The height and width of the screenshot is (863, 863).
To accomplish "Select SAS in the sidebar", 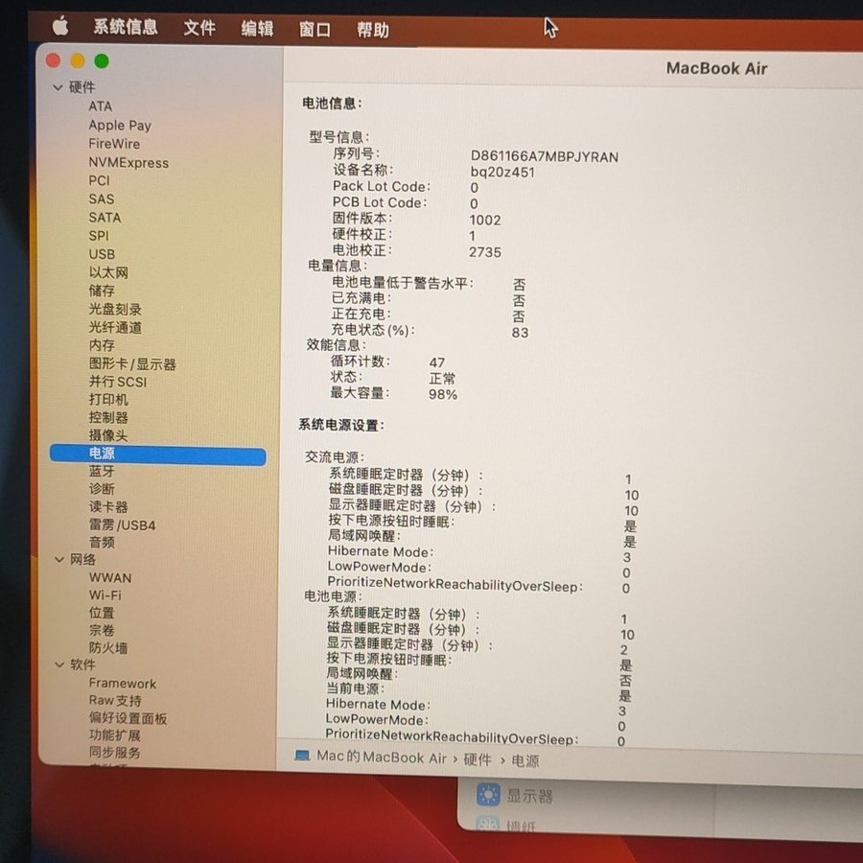I will click(102, 199).
